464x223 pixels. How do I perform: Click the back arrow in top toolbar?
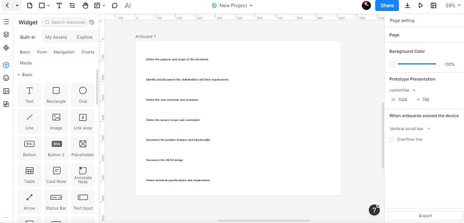7,5
